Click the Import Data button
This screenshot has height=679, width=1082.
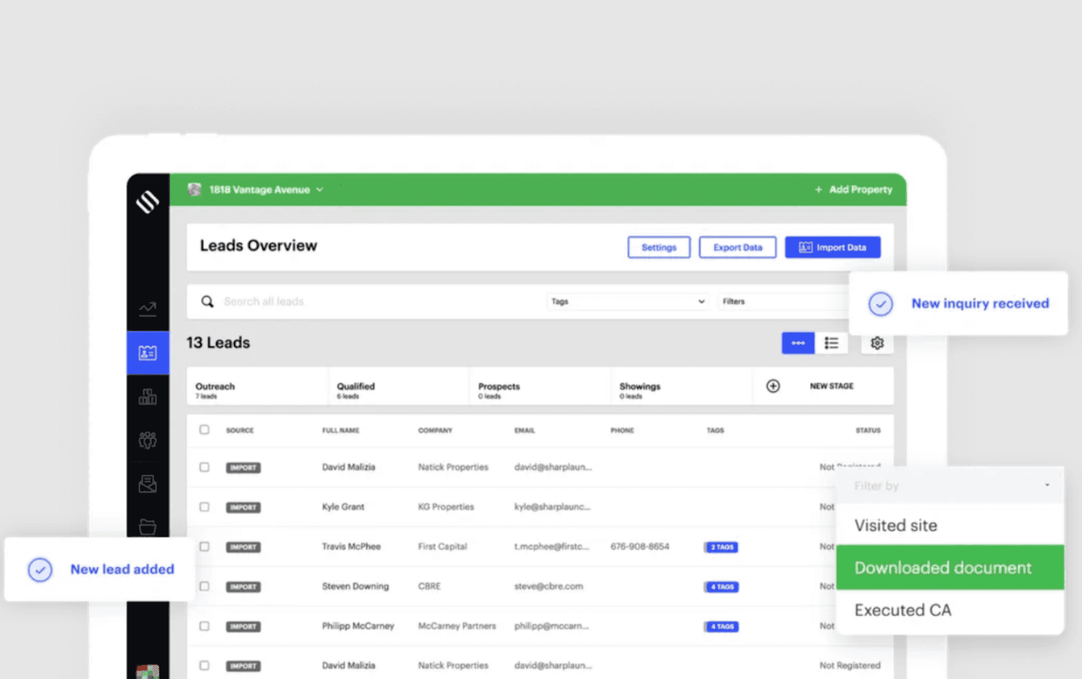point(832,247)
